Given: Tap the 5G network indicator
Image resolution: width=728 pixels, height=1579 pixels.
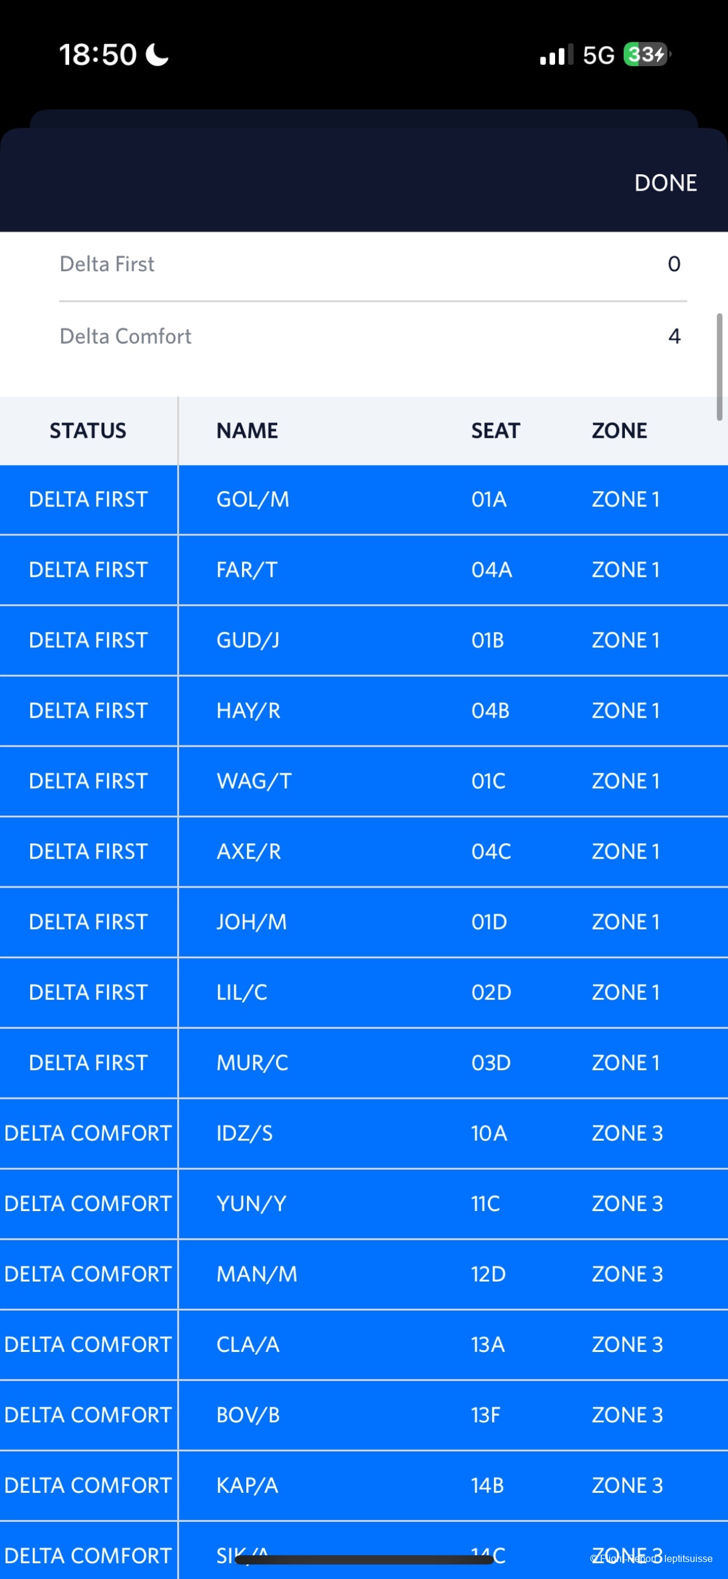Looking at the screenshot, I should coord(598,55).
